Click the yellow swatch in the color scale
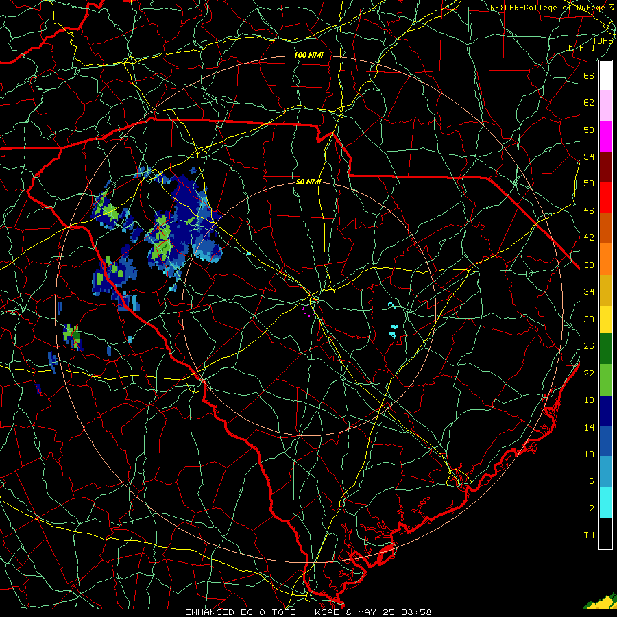 point(605,319)
